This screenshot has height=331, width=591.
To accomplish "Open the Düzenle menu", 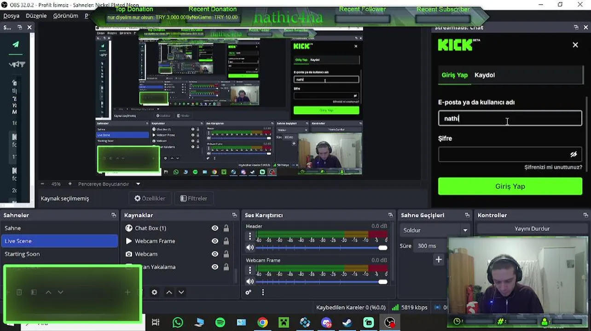I will (36, 16).
